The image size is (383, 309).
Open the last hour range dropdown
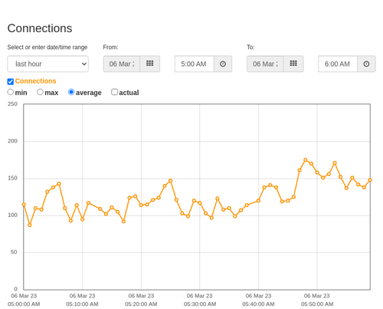click(48, 64)
